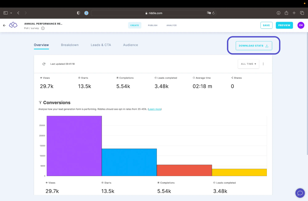Image resolution: width=308 pixels, height=201 pixels.
Task: Open the Leads & CTA tab
Action: tap(101, 45)
